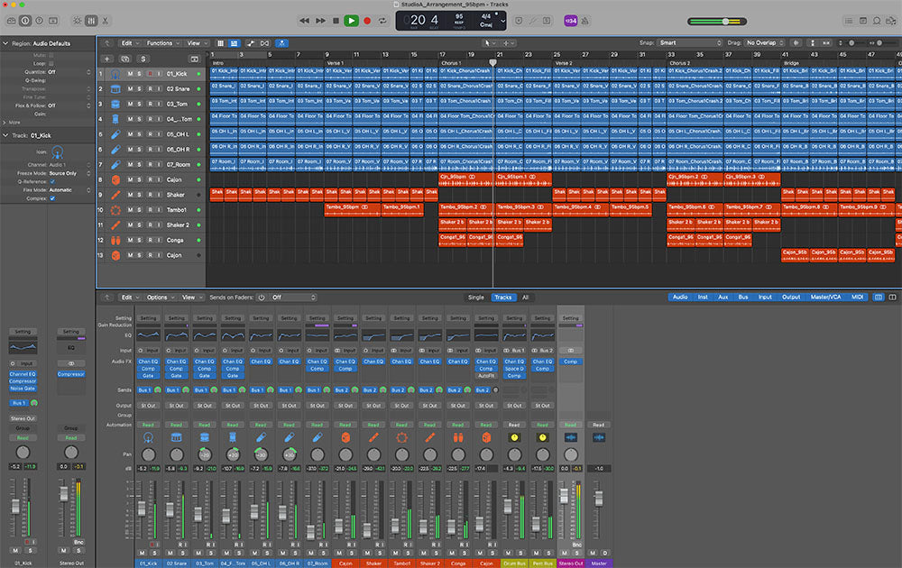Mute the Shaker track in track header

click(130, 195)
